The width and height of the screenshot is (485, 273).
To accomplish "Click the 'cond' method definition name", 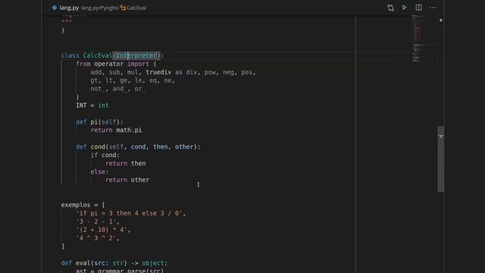I will click(98, 146).
